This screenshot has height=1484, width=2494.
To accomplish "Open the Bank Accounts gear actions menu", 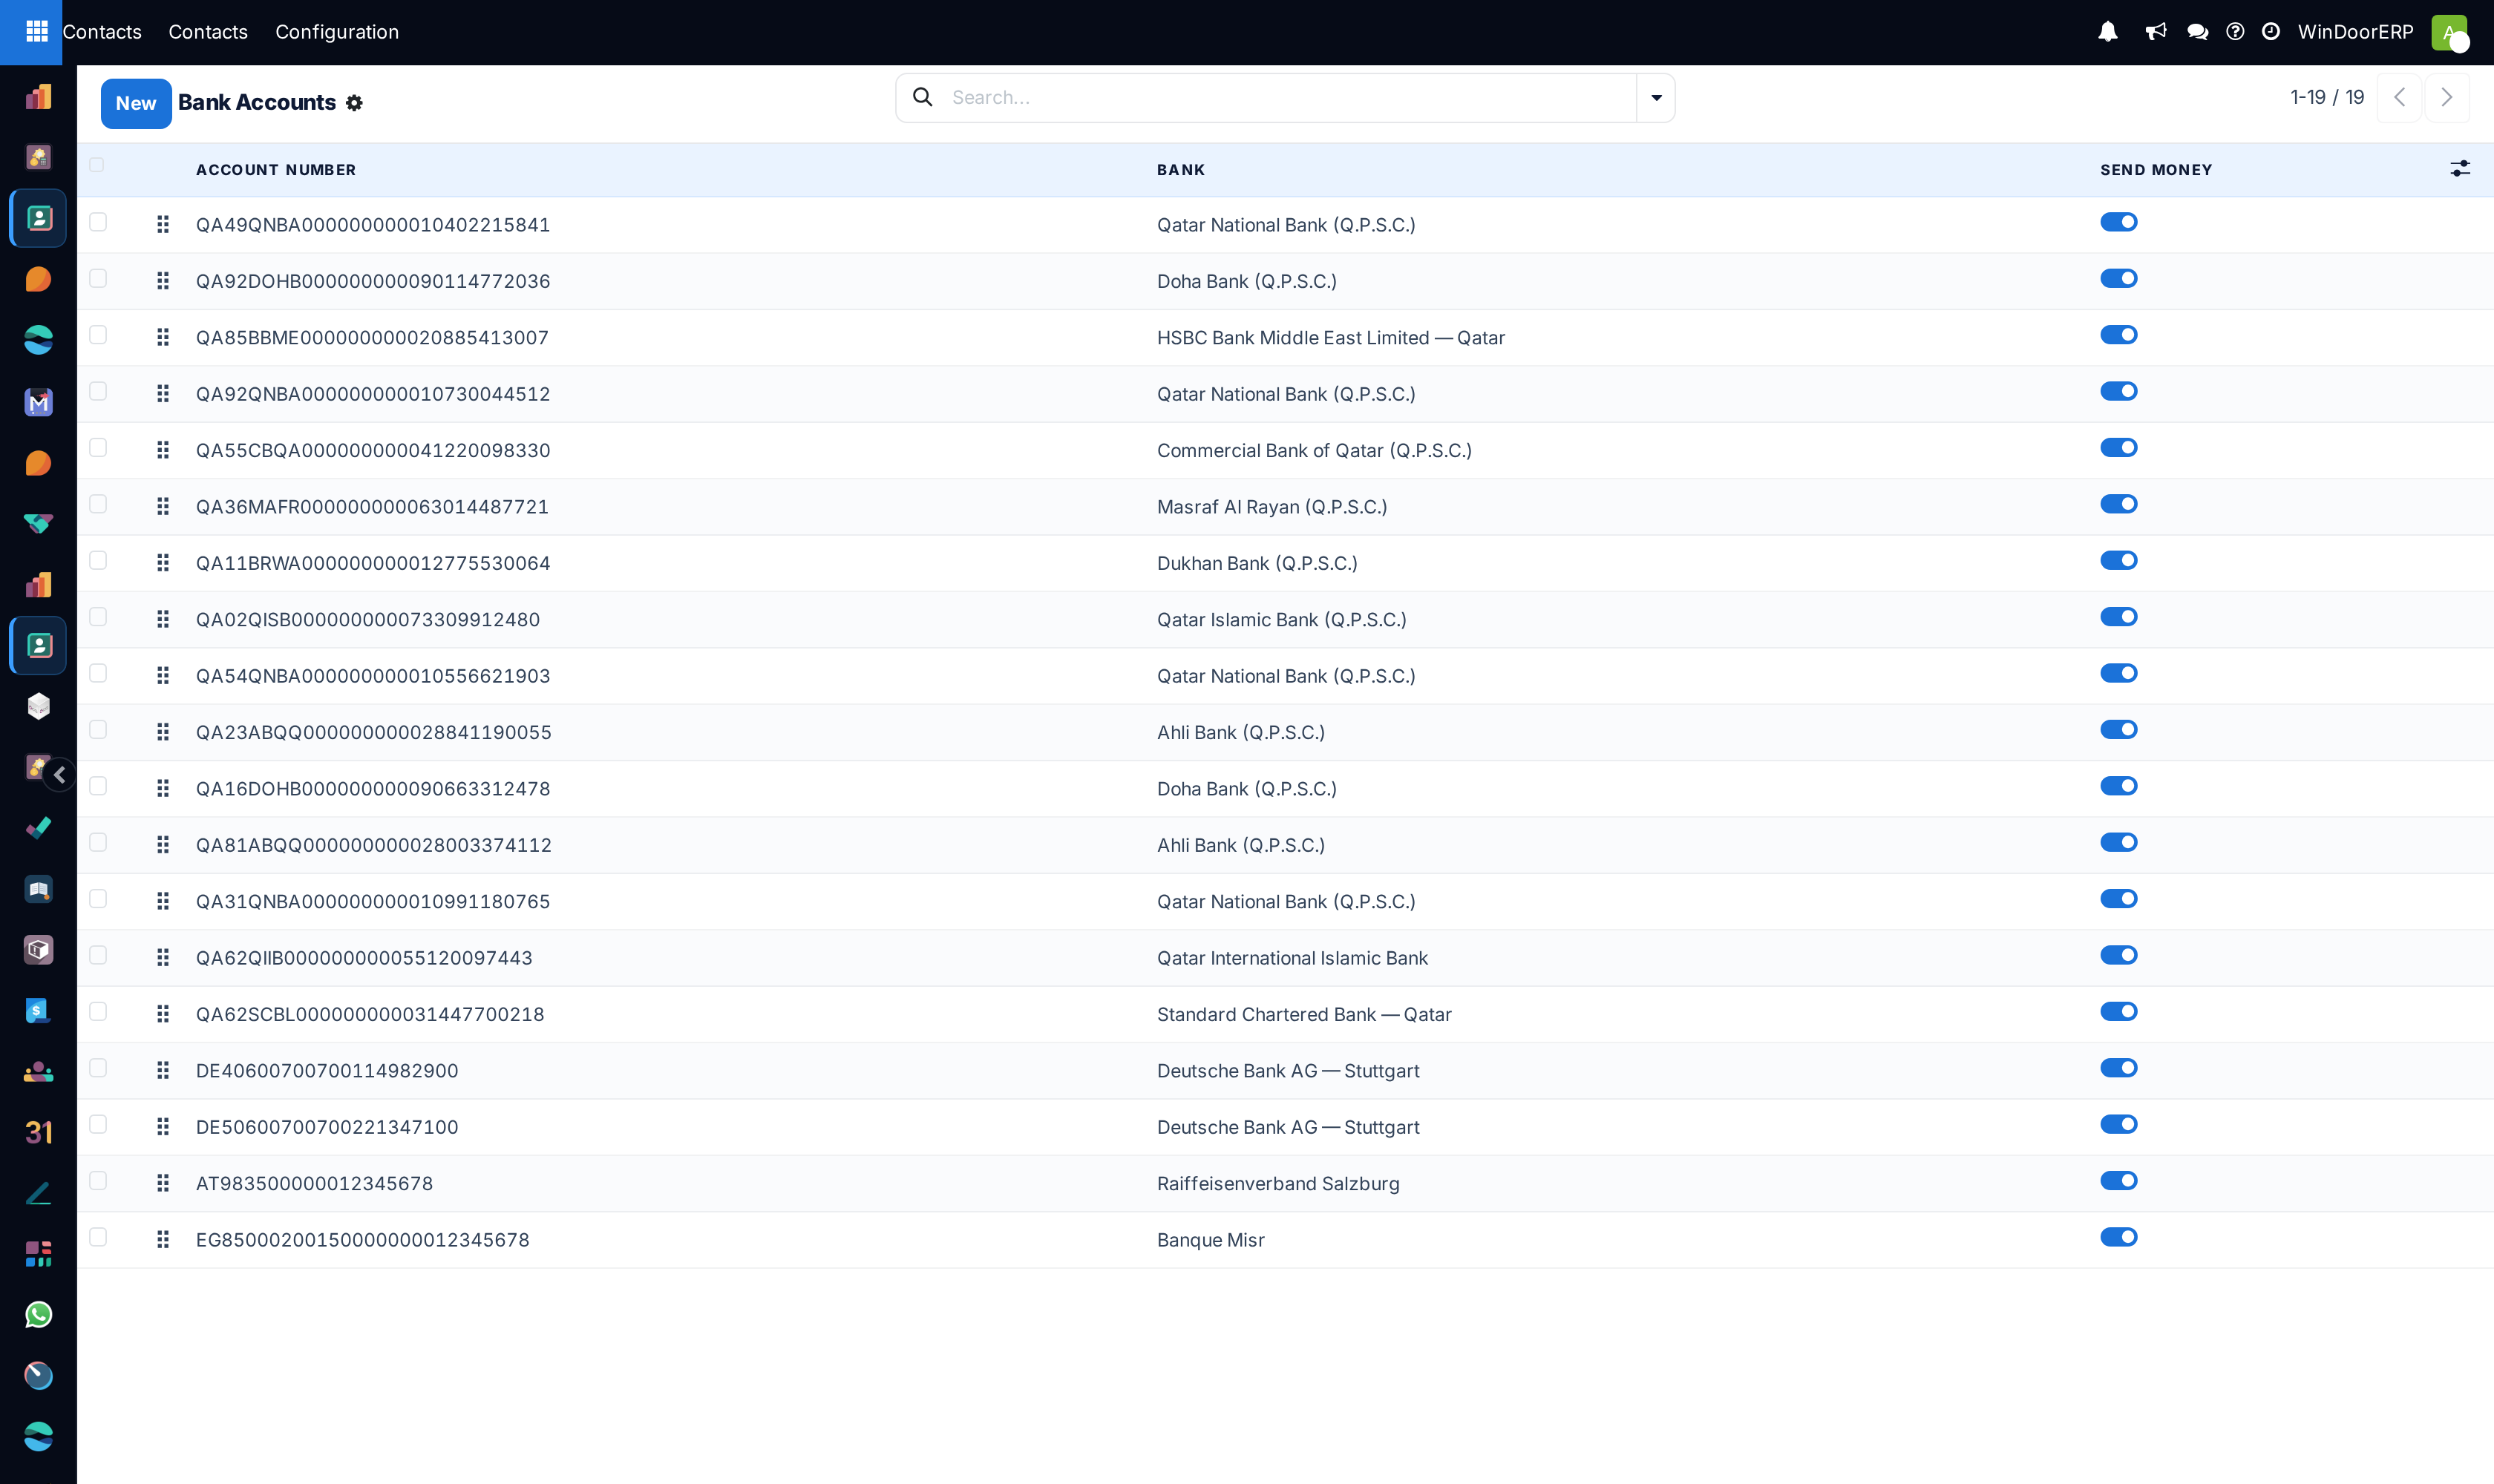I will (x=354, y=103).
